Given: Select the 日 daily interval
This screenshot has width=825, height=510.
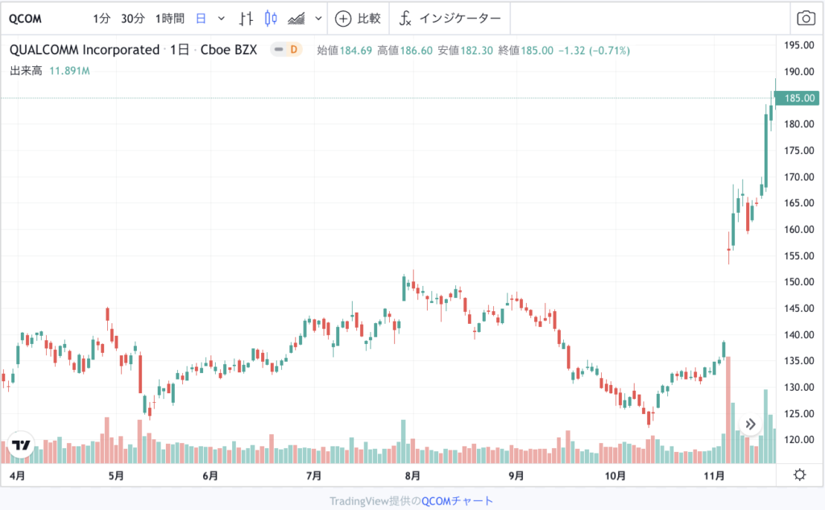Looking at the screenshot, I should coord(201,19).
